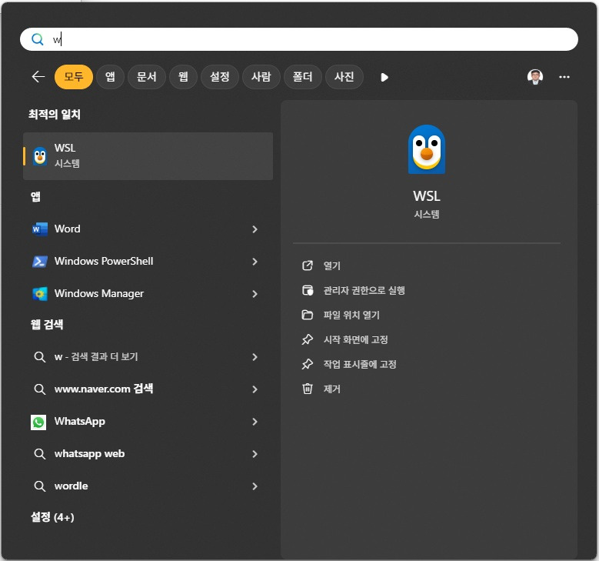
Task: Click the Word app icon
Action: pyautogui.click(x=40, y=229)
